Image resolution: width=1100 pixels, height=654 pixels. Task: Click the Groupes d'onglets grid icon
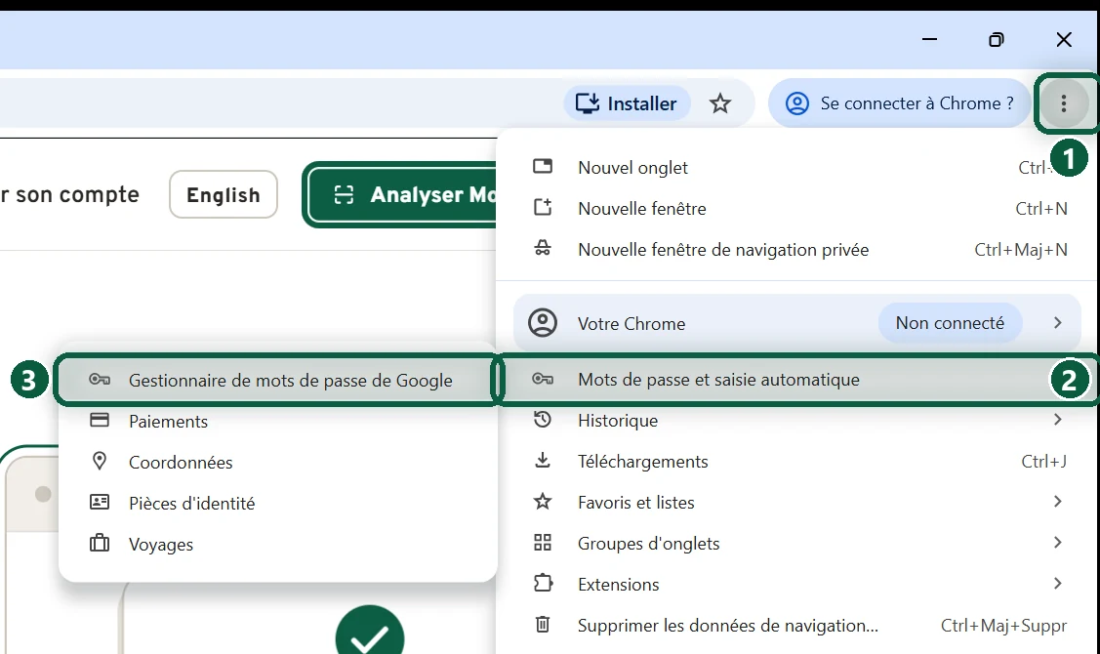pyautogui.click(x=543, y=543)
